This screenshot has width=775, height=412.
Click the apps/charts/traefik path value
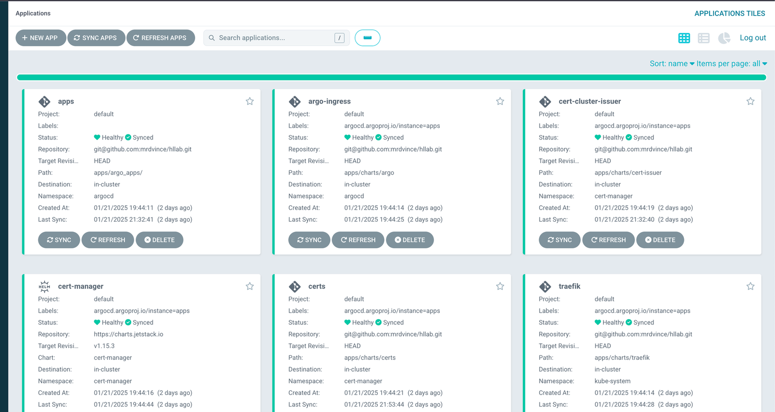[622, 357]
